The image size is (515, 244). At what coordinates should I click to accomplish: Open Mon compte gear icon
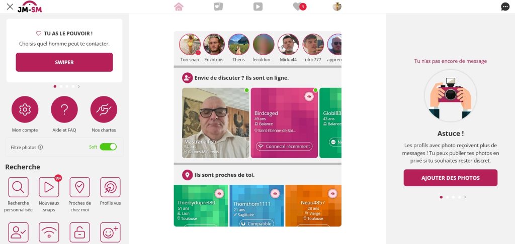click(x=25, y=109)
